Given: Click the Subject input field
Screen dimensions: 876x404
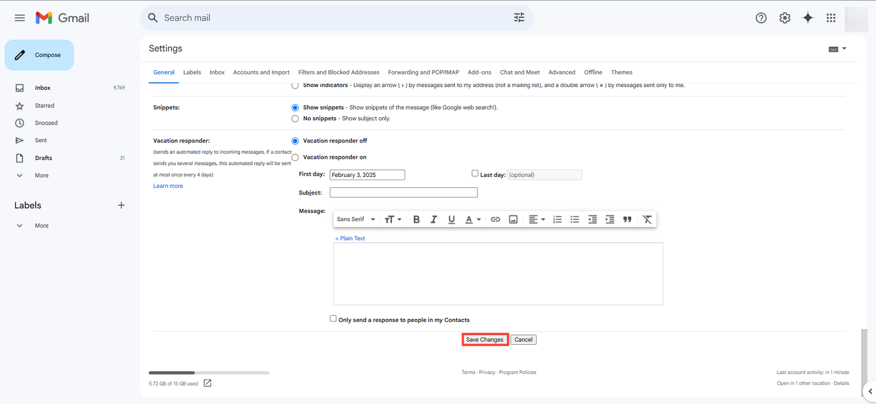Looking at the screenshot, I should [x=404, y=193].
